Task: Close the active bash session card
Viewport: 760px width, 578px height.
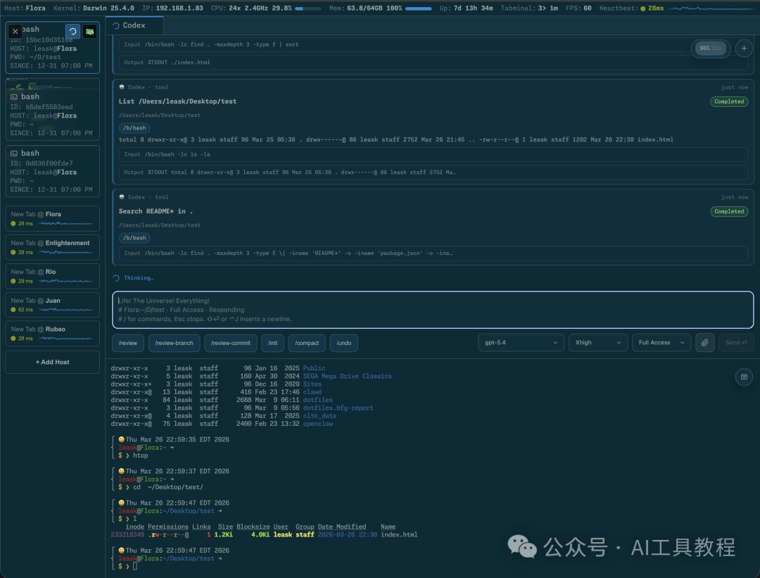Action: pos(15,32)
